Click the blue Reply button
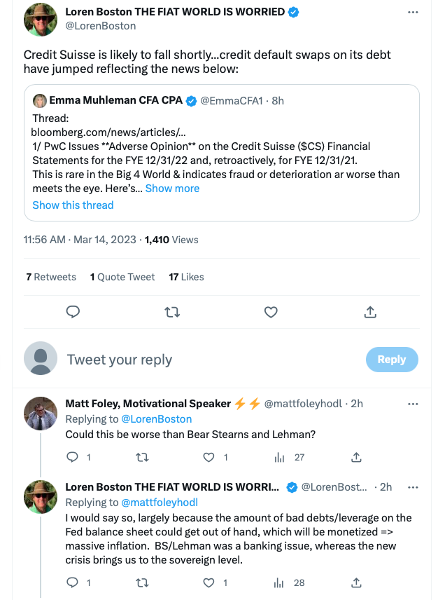The height and width of the screenshot is (600, 438). (392, 360)
